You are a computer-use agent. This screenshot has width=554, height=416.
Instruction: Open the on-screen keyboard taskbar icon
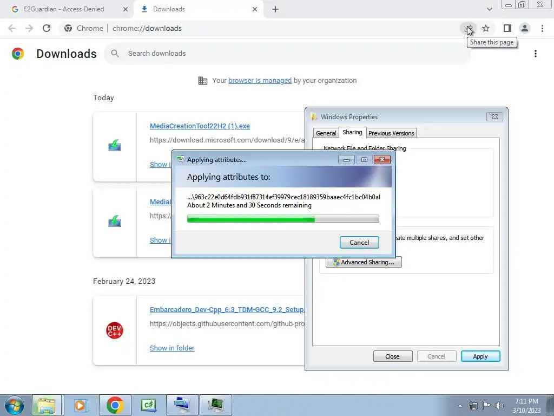(x=182, y=405)
